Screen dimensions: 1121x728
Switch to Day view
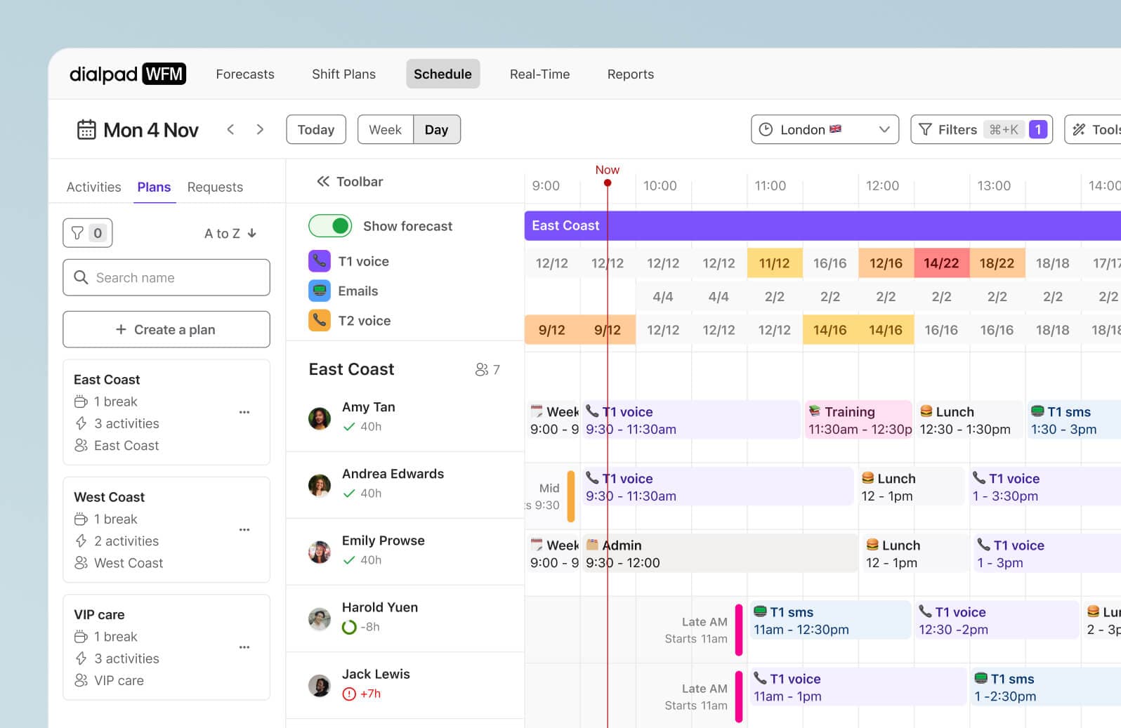tap(436, 130)
